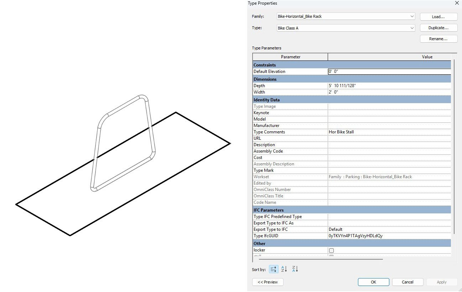The width and height of the screenshot is (462, 292).
Task: Click the Description value cell
Action: 389,145
